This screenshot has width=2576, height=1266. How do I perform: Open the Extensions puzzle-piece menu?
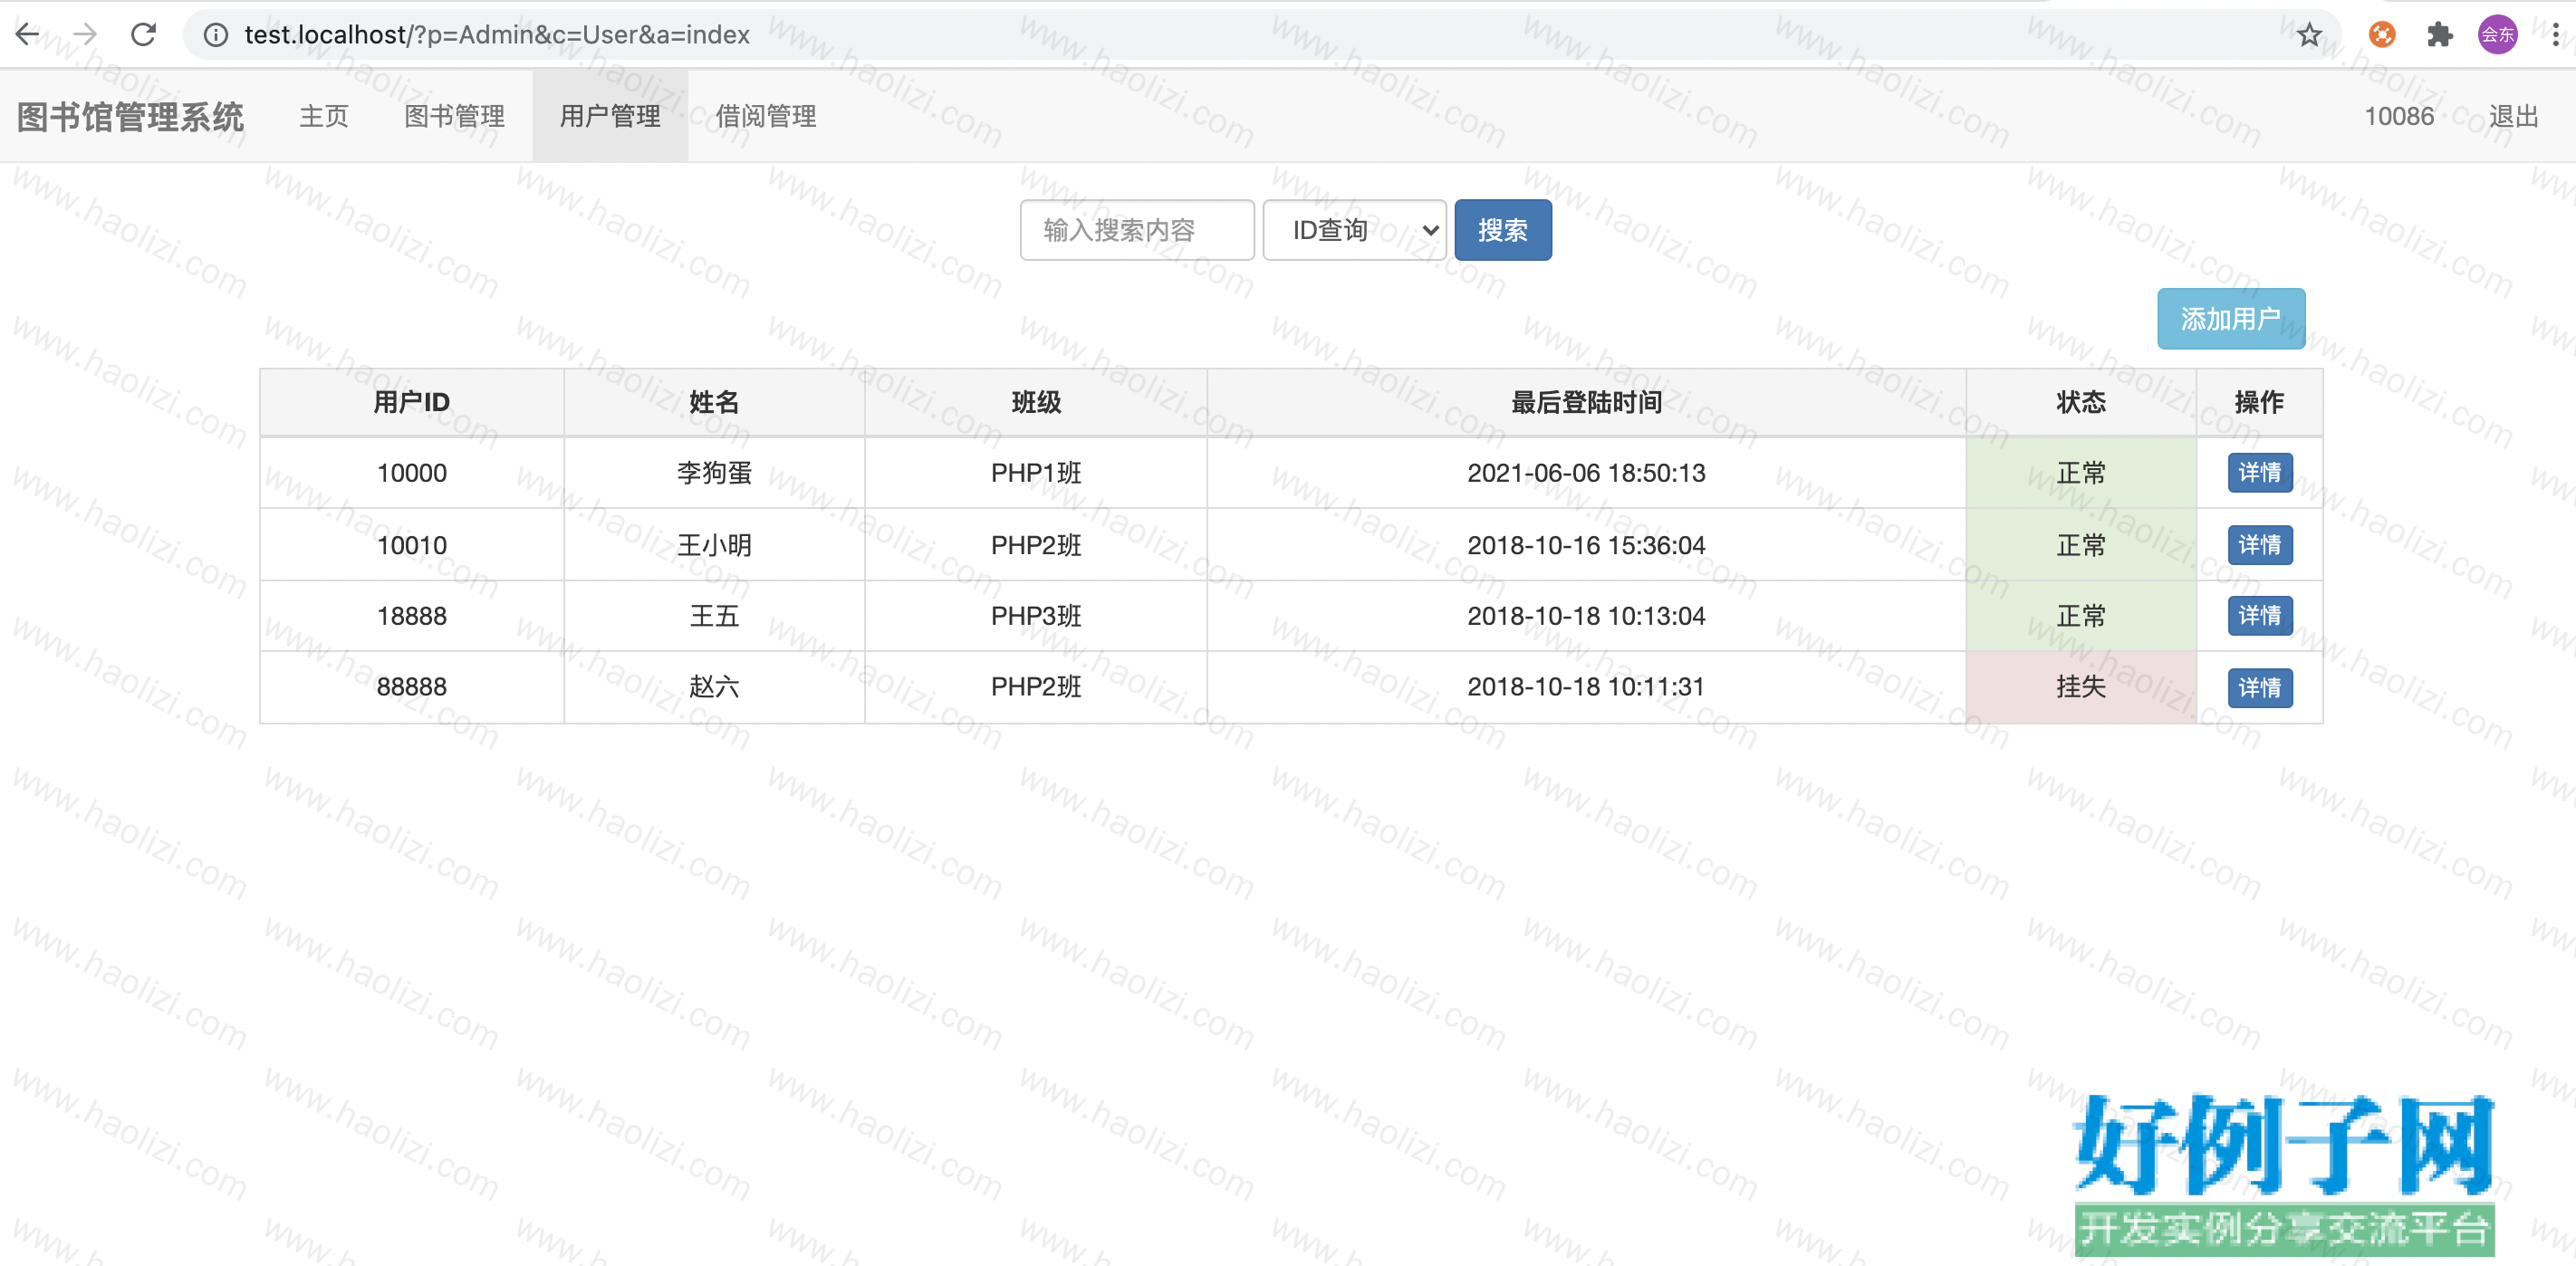click(x=2440, y=35)
